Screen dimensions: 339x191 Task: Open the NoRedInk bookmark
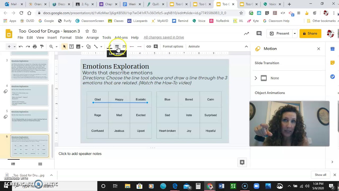pyautogui.click(x=219, y=21)
